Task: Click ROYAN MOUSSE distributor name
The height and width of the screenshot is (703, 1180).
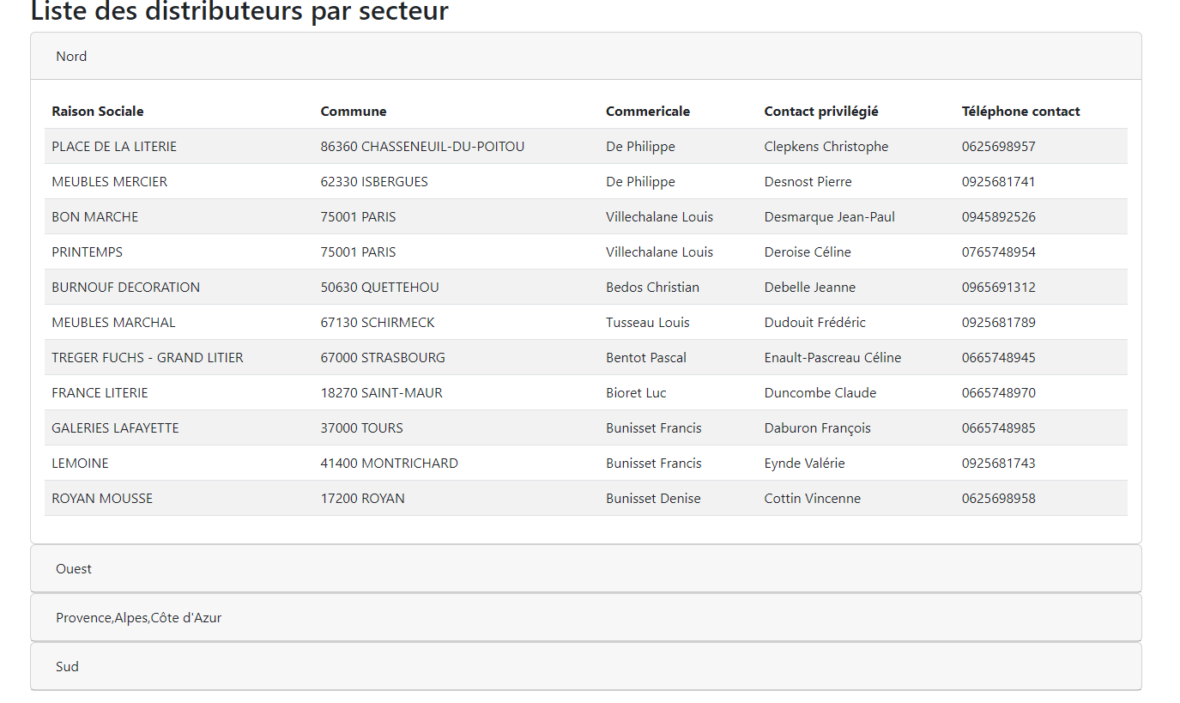Action: tap(102, 499)
